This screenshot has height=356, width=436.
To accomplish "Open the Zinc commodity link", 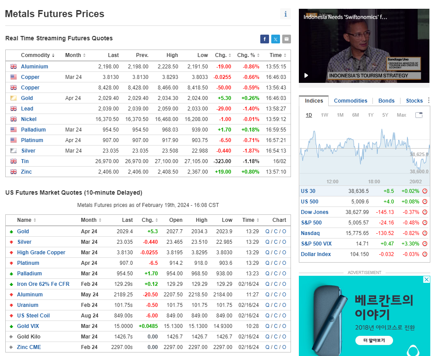I will (x=26, y=172).
